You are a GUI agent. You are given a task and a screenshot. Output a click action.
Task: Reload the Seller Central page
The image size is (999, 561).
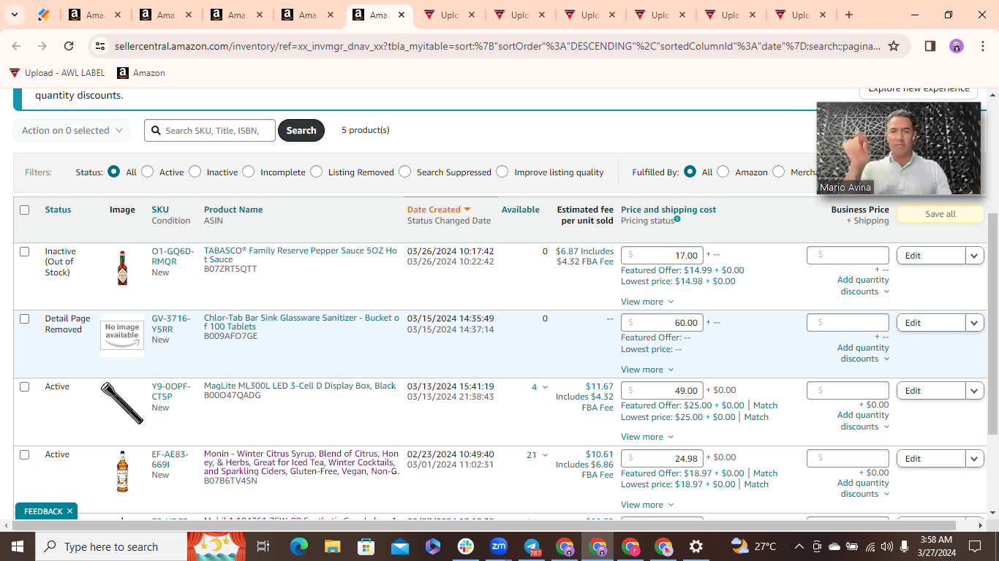pyautogui.click(x=69, y=46)
